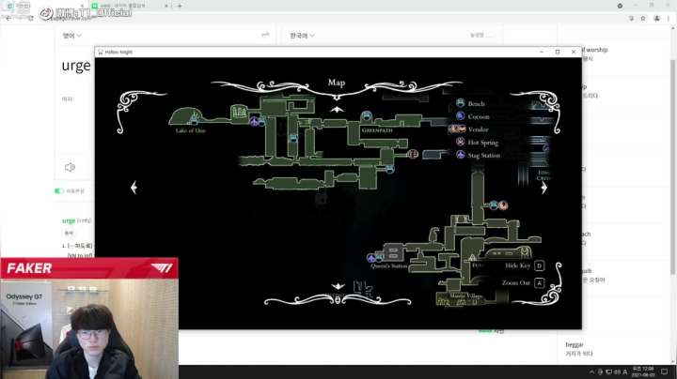
Task: Open the network icon in the system tray
Action: click(x=608, y=372)
